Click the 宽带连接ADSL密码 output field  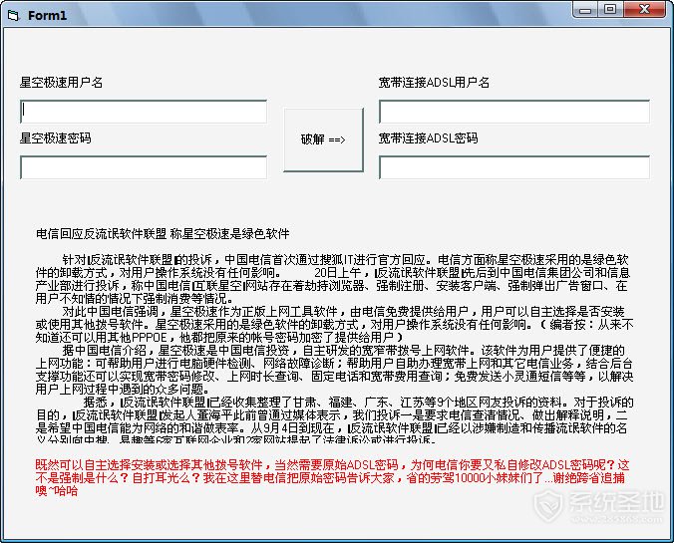point(514,167)
